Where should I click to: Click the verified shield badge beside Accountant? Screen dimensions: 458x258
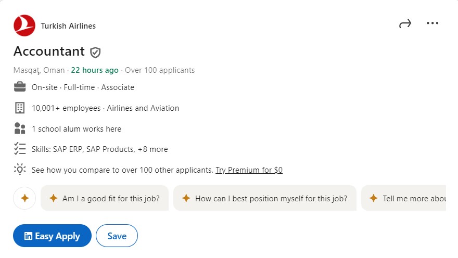pos(95,53)
